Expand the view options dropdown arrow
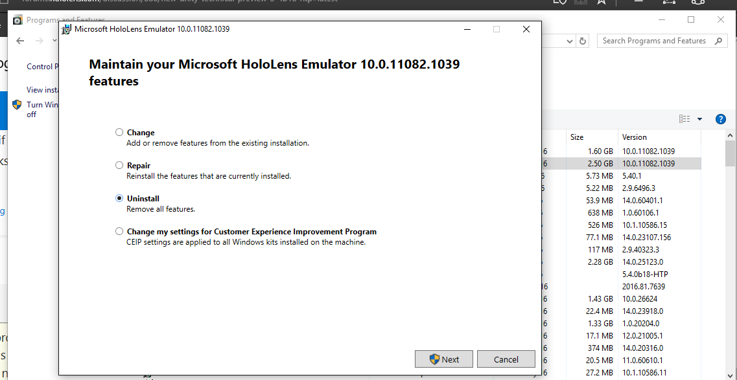Image resolution: width=737 pixels, height=380 pixels. coord(699,119)
